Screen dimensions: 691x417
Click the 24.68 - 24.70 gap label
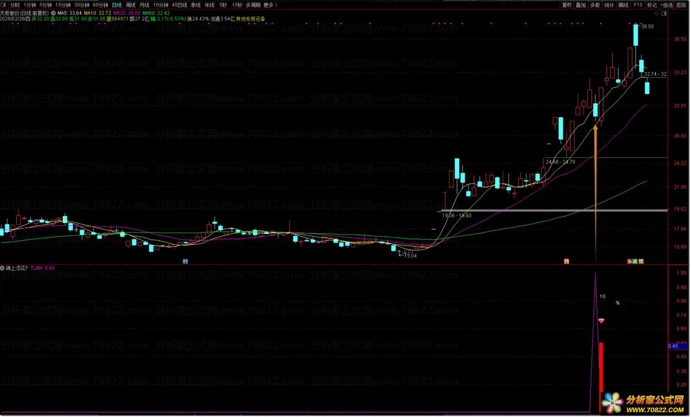[560, 162]
